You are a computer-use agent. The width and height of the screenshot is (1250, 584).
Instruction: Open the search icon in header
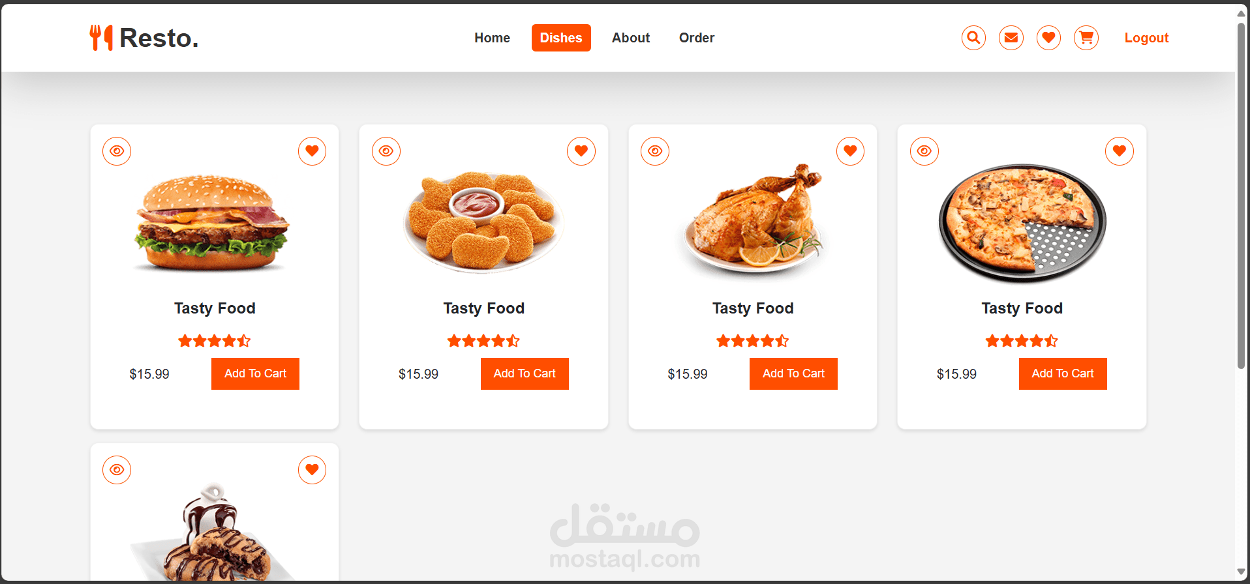pyautogui.click(x=973, y=38)
